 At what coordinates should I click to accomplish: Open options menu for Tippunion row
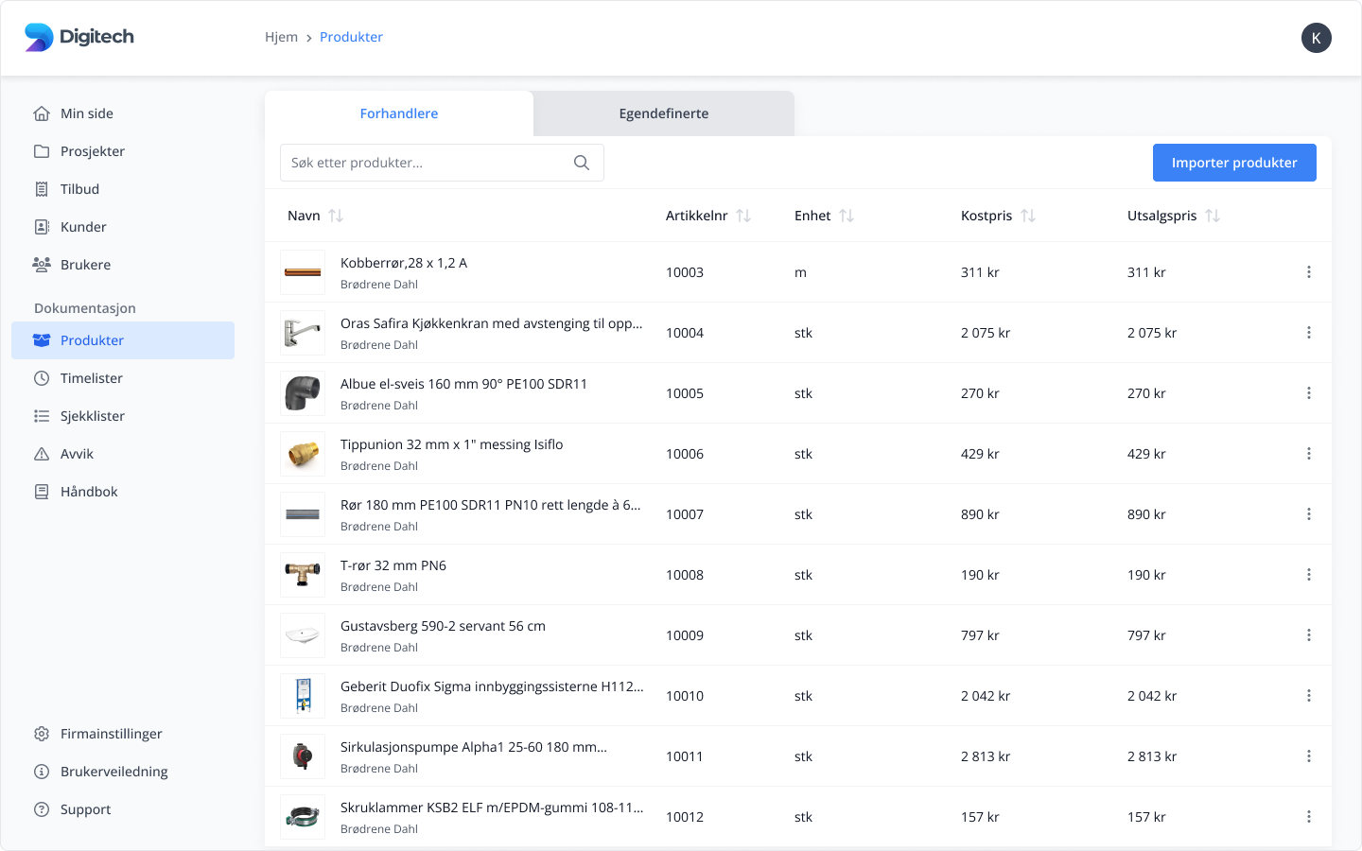[1309, 454]
